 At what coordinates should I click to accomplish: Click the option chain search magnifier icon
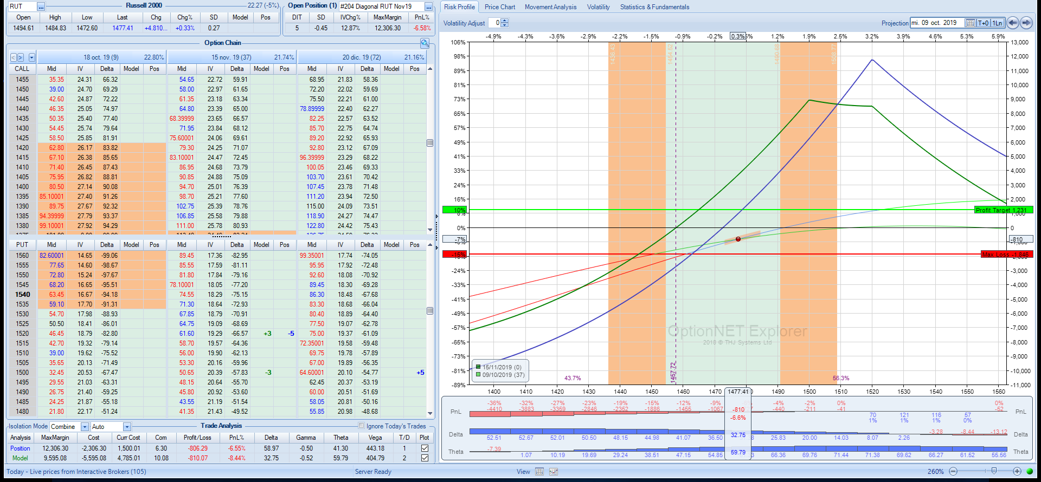point(425,43)
